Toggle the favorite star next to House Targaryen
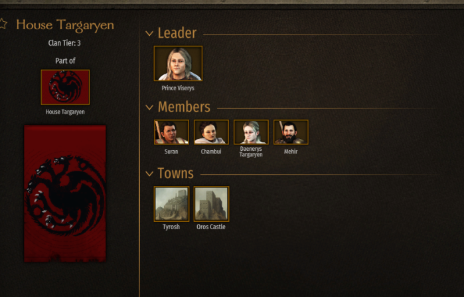 (x=3, y=24)
